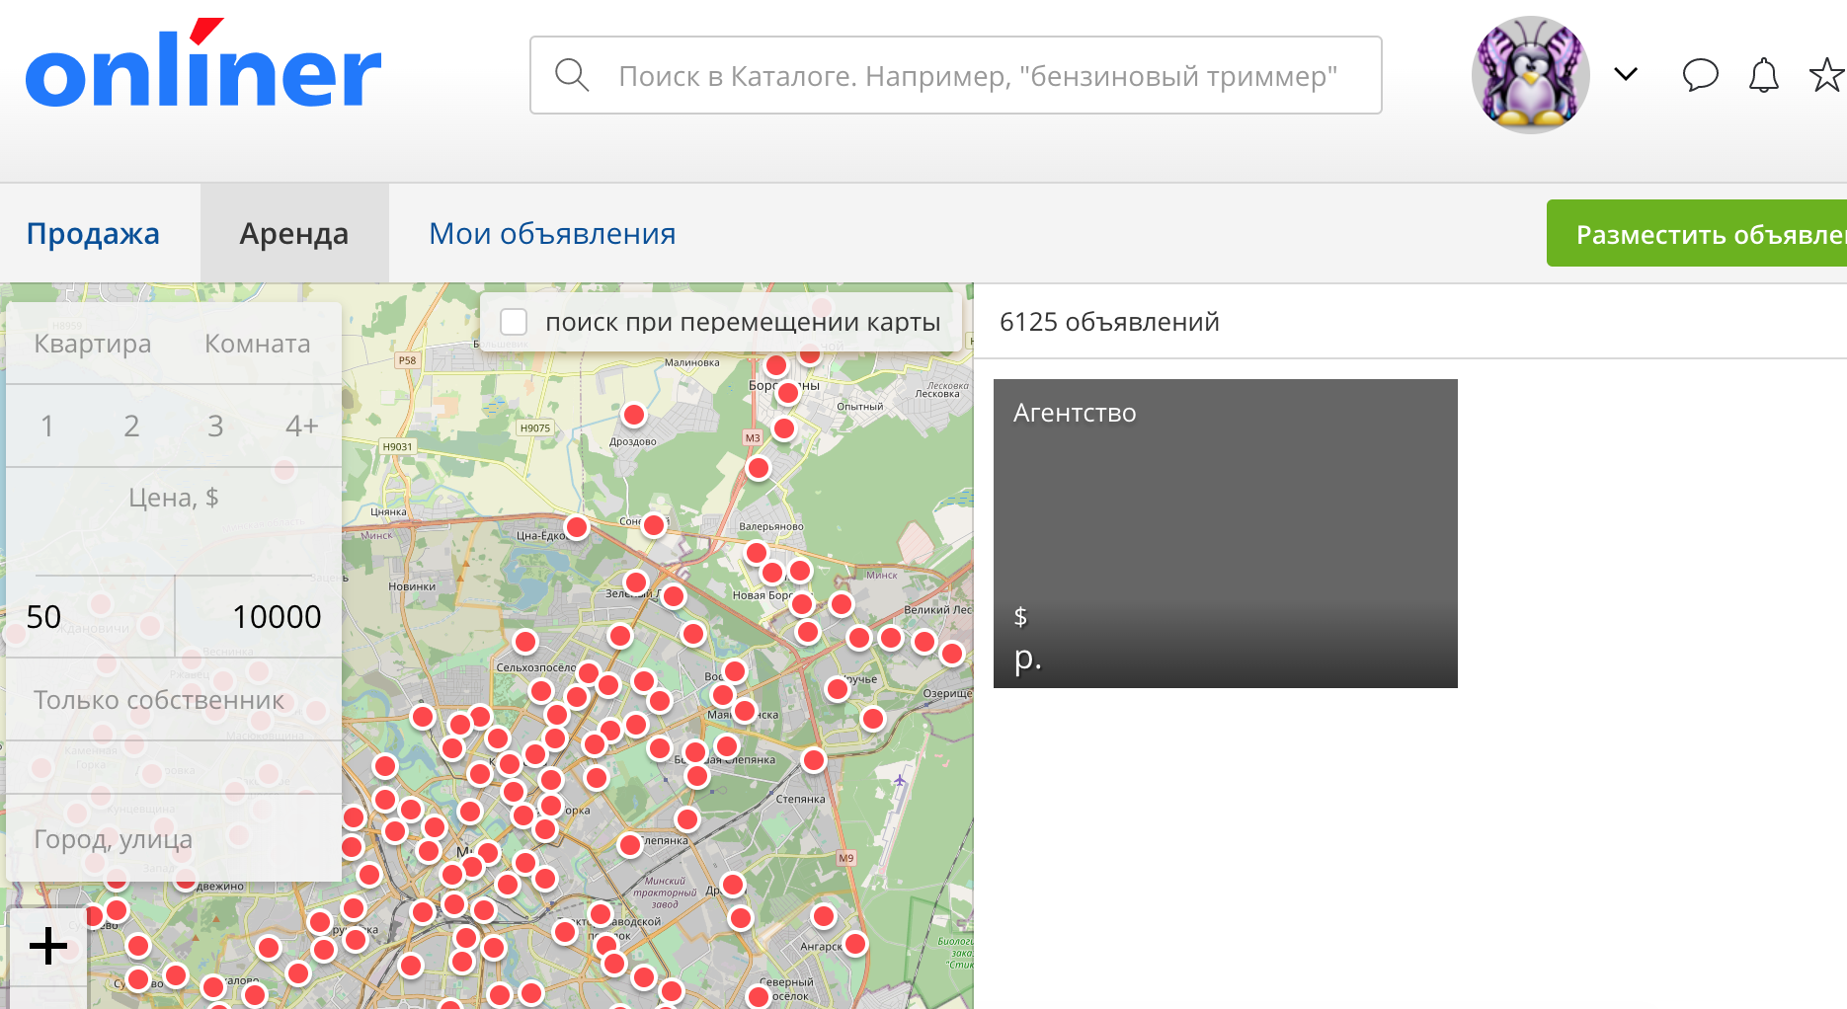Viewport: 1847px width, 1009px height.
Task: Zoom in the map with plus button
Action: point(47,946)
